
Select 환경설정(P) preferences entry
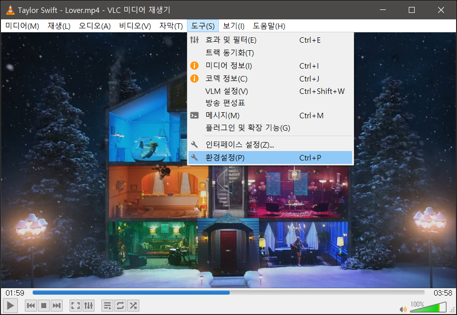270,158
